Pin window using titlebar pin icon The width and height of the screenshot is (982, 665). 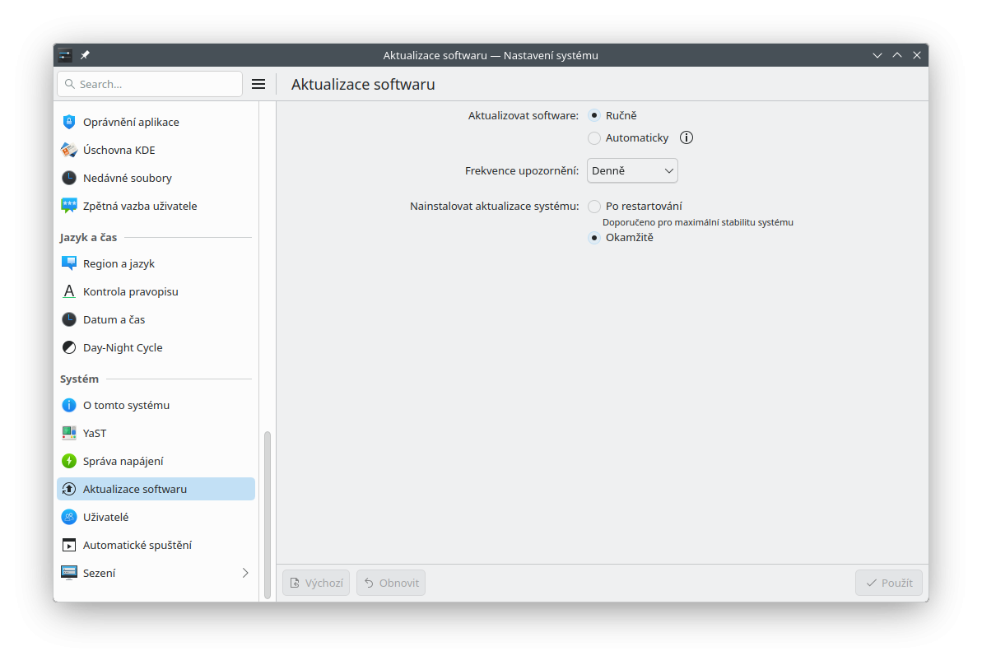click(86, 55)
